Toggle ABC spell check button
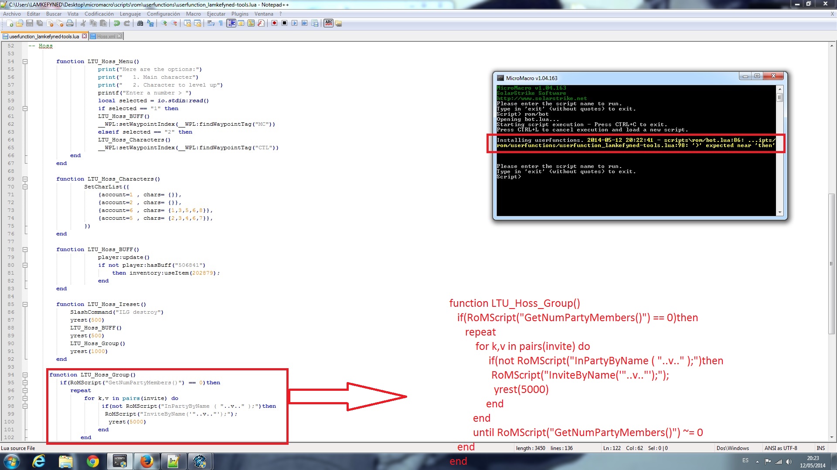This screenshot has height=470, width=837. [329, 23]
